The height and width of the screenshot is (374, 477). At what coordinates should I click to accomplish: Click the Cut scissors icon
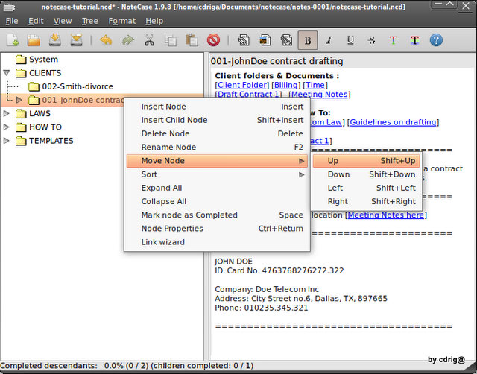[149, 40]
